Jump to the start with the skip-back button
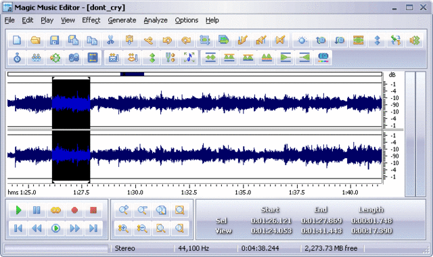The height and width of the screenshot is (257, 433). point(18,229)
